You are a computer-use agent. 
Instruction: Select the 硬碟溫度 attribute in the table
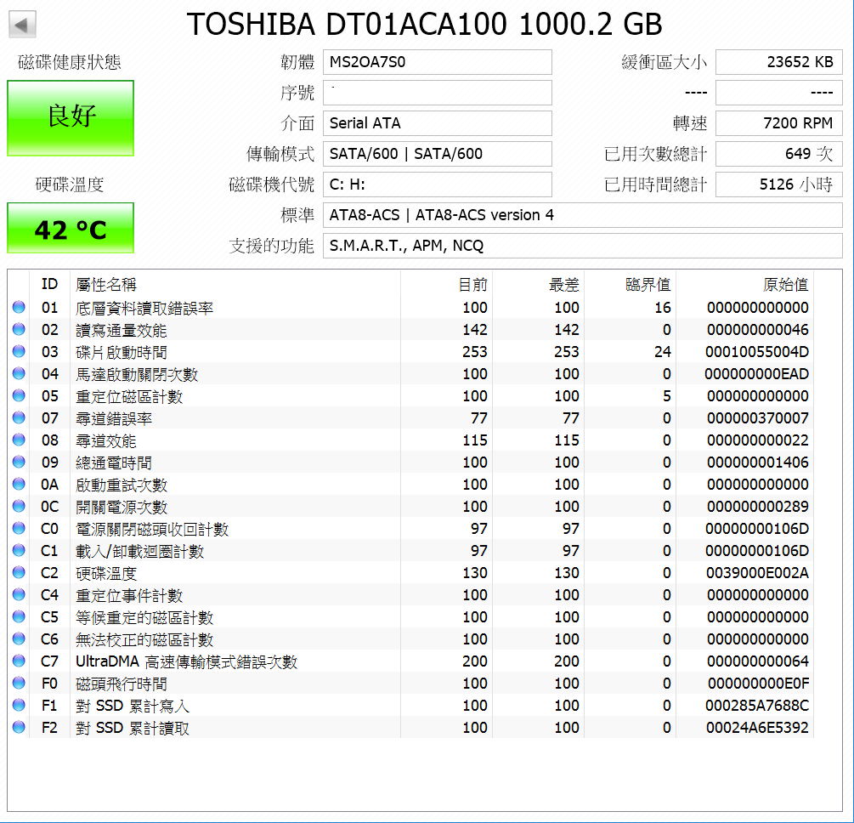(x=411, y=572)
